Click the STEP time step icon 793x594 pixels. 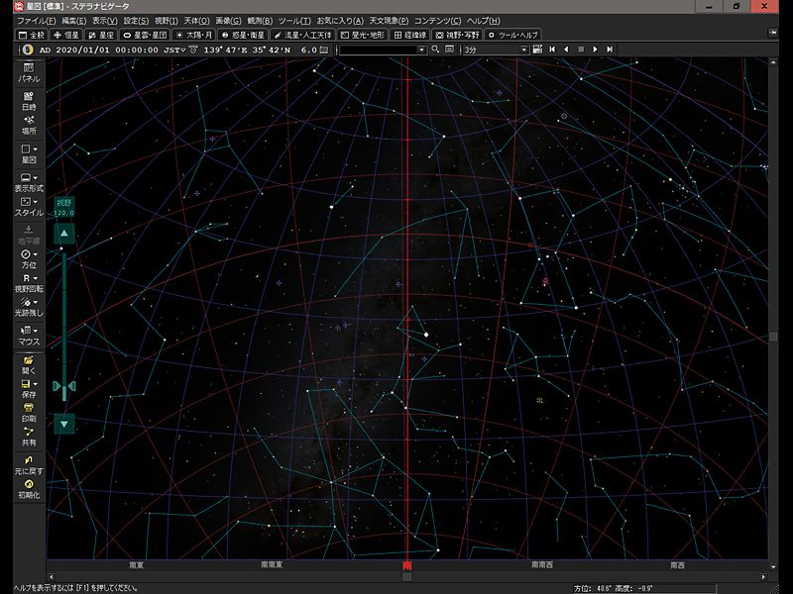pos(537,49)
